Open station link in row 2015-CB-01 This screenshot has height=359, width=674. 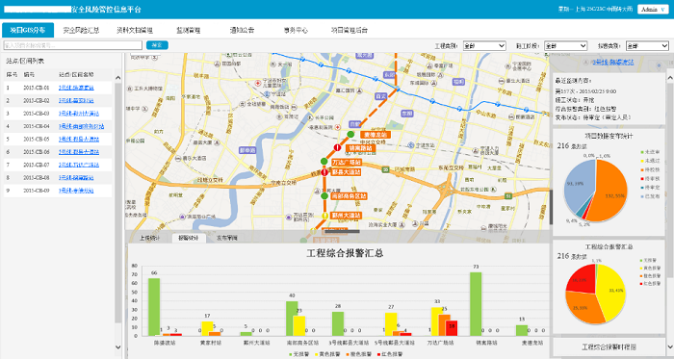click(x=76, y=88)
